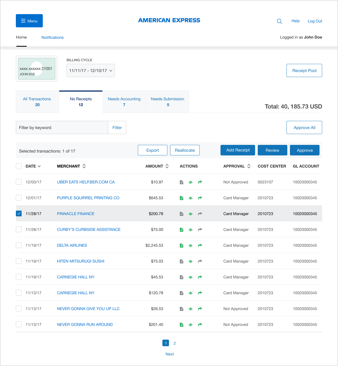
Task: View details eye icon for PINNACLE FINANCE row
Action: click(190, 214)
